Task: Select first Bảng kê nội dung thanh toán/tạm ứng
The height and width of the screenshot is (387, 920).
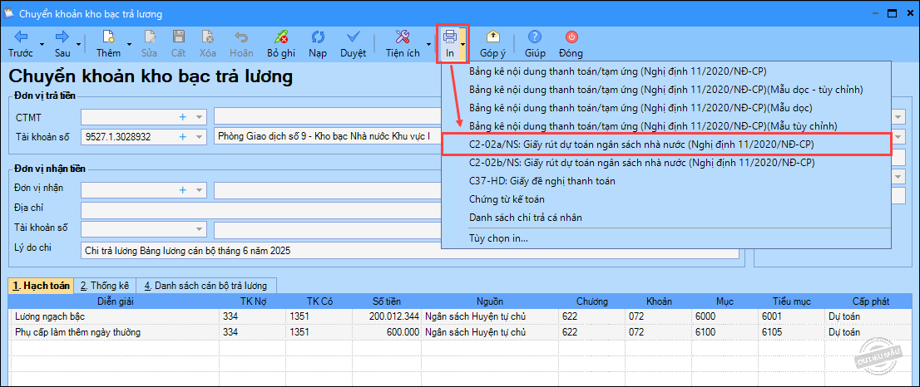Action: click(x=618, y=71)
